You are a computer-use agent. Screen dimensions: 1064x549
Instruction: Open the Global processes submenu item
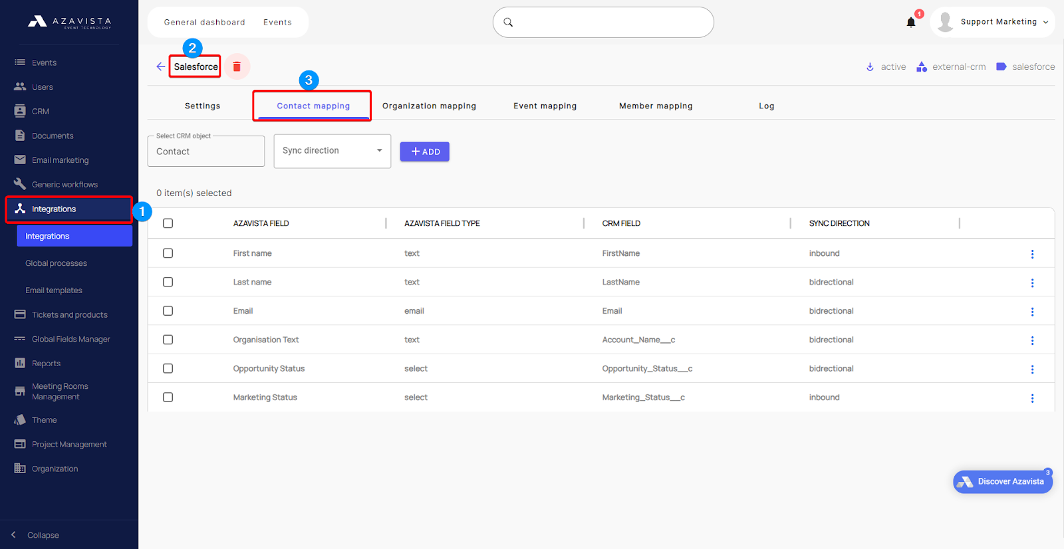pyautogui.click(x=56, y=263)
